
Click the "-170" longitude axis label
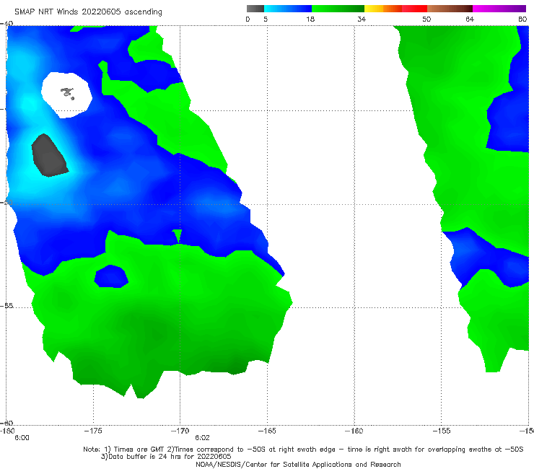(x=180, y=431)
